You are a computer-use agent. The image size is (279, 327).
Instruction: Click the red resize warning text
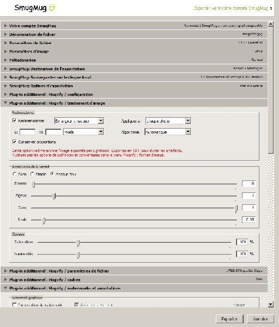97,153
